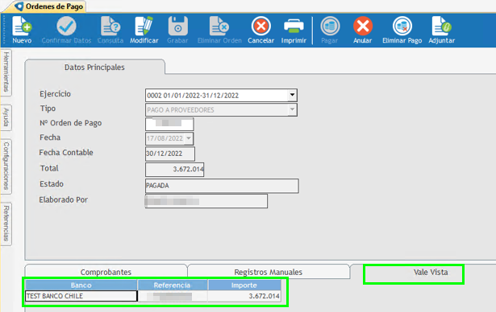Click the Pagar coins icon
496x312 pixels.
(x=330, y=26)
